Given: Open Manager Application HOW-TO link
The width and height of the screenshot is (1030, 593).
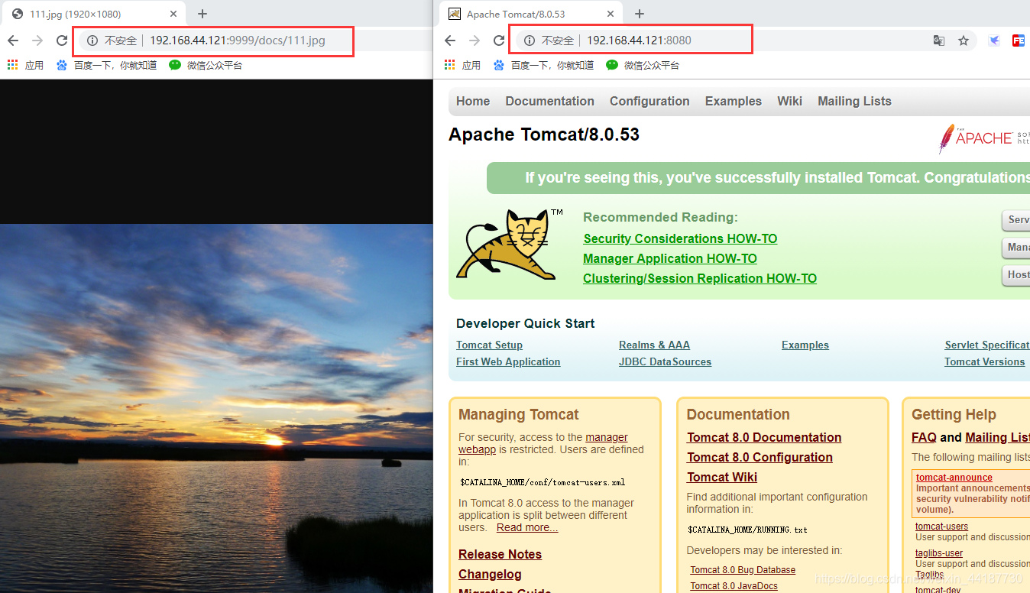Looking at the screenshot, I should click(x=670, y=258).
